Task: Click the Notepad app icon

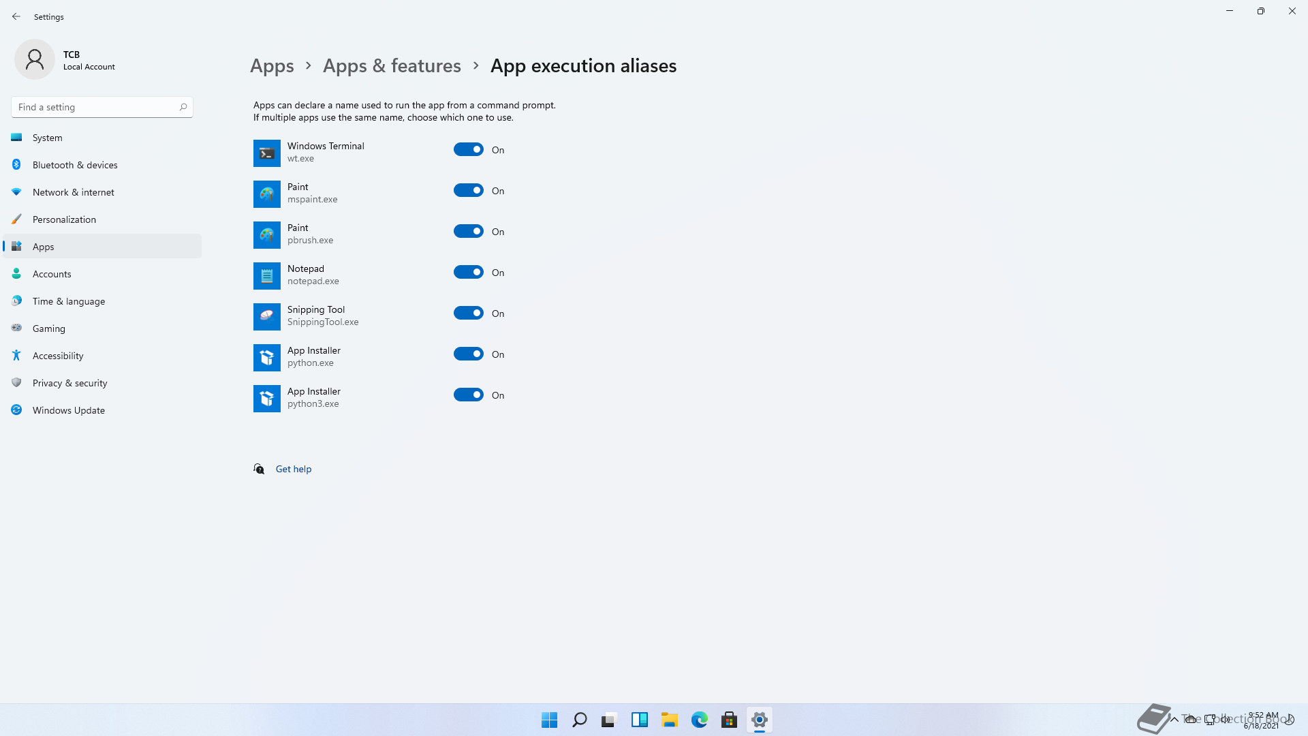Action: coord(267,276)
